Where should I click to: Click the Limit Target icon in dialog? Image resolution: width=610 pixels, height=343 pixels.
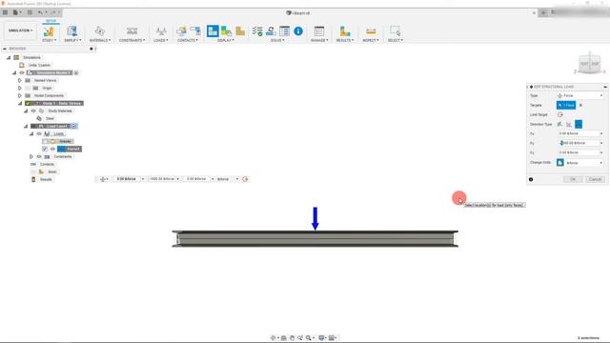tap(560, 114)
